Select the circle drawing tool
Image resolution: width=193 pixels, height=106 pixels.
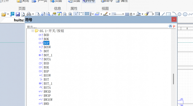(179, 14)
